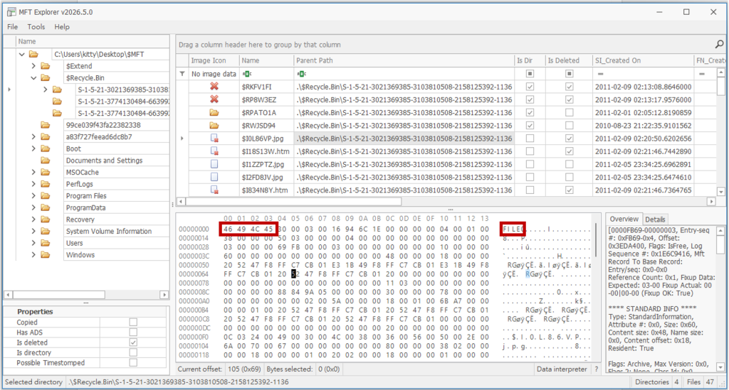Click the red X icon for $RKFV1FI
This screenshot has height=390, width=729.
point(214,86)
